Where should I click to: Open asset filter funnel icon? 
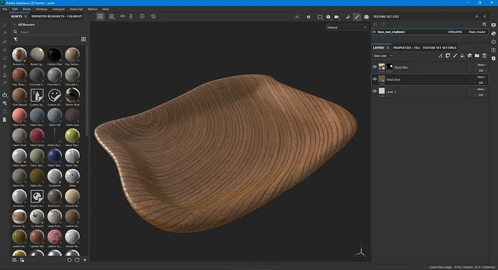pos(16,39)
